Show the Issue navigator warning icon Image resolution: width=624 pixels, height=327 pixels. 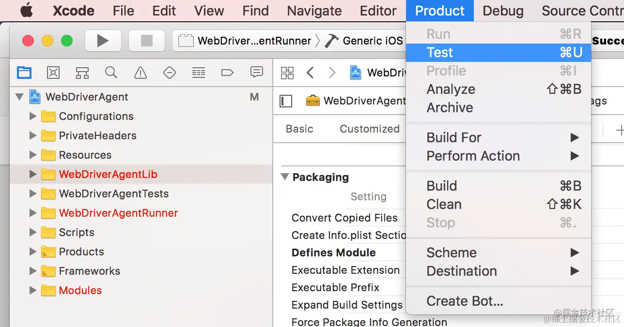(x=140, y=73)
